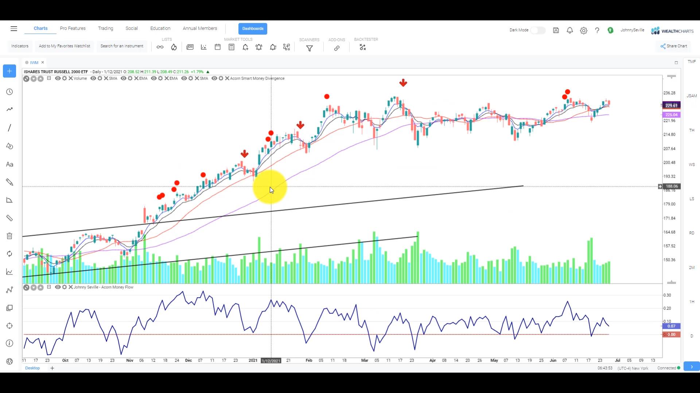Click the refresh arrows icon in the sidebar

10,254
